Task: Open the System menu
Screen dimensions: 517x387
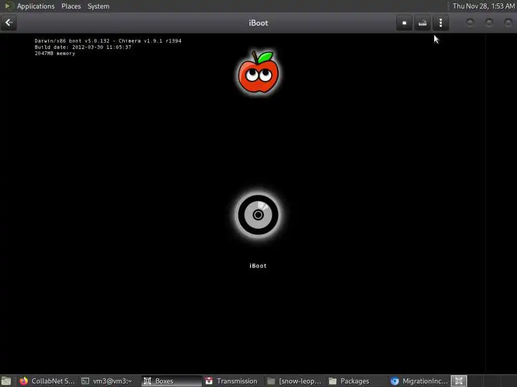Action: point(98,6)
